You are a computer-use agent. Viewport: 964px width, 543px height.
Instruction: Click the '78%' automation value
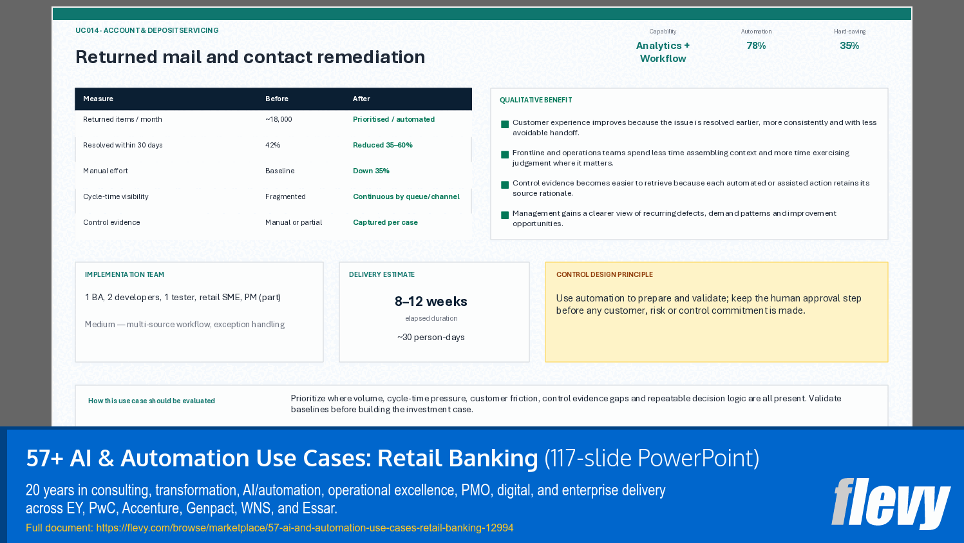pyautogui.click(x=756, y=46)
